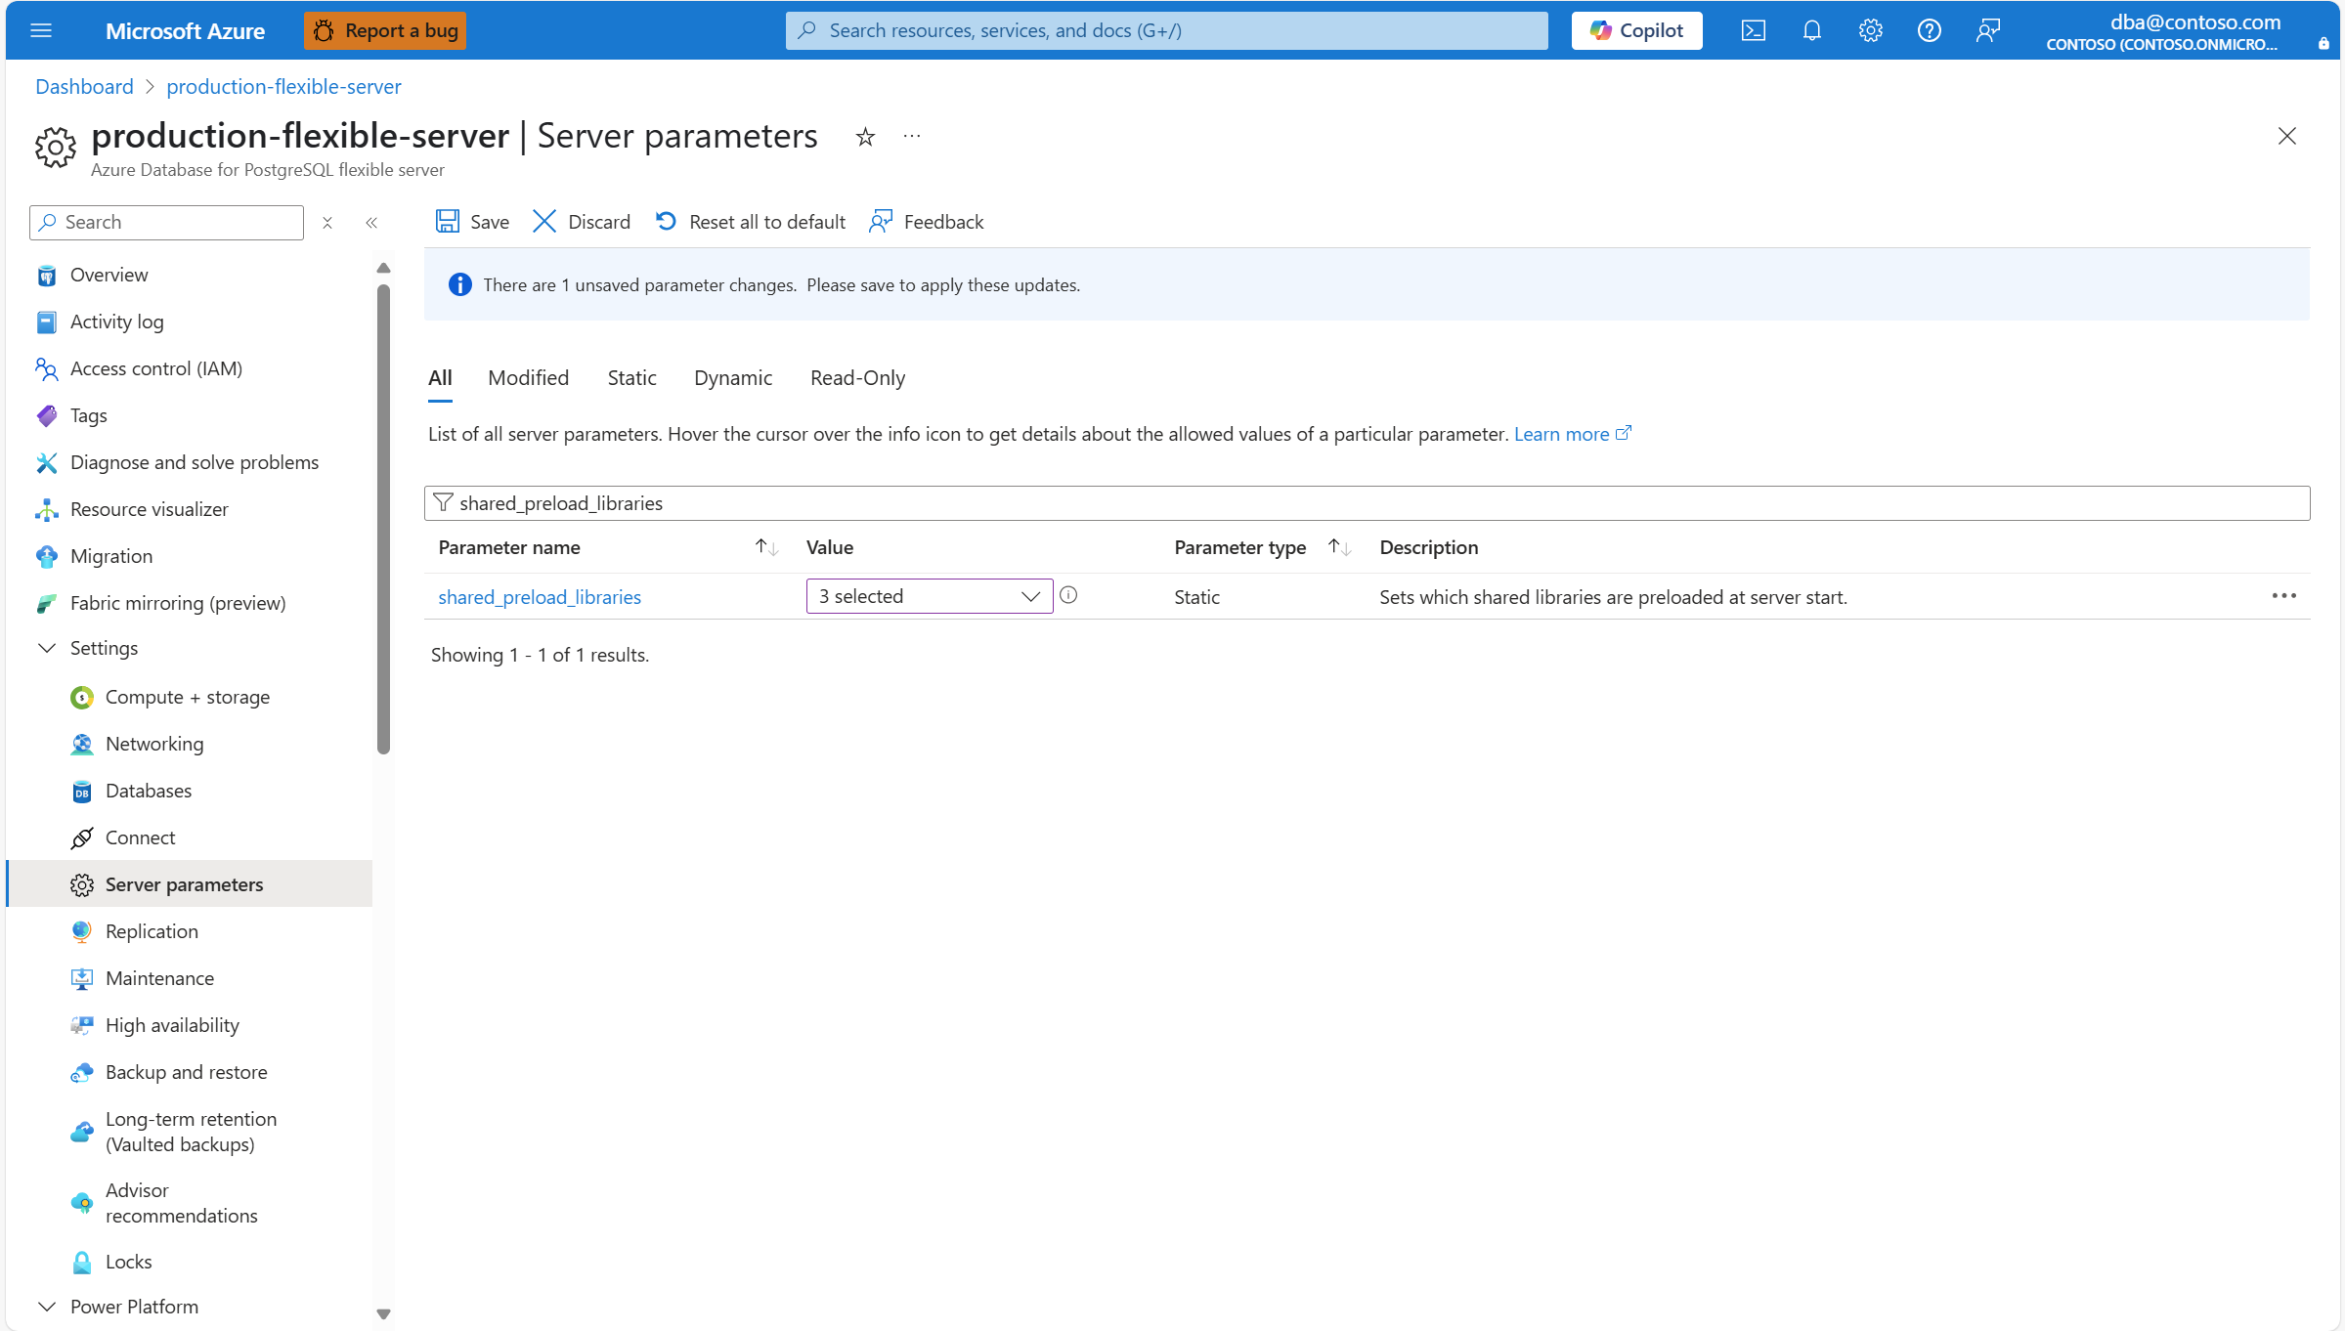Click Reset all to default
The height and width of the screenshot is (1331, 2345).
(x=751, y=222)
